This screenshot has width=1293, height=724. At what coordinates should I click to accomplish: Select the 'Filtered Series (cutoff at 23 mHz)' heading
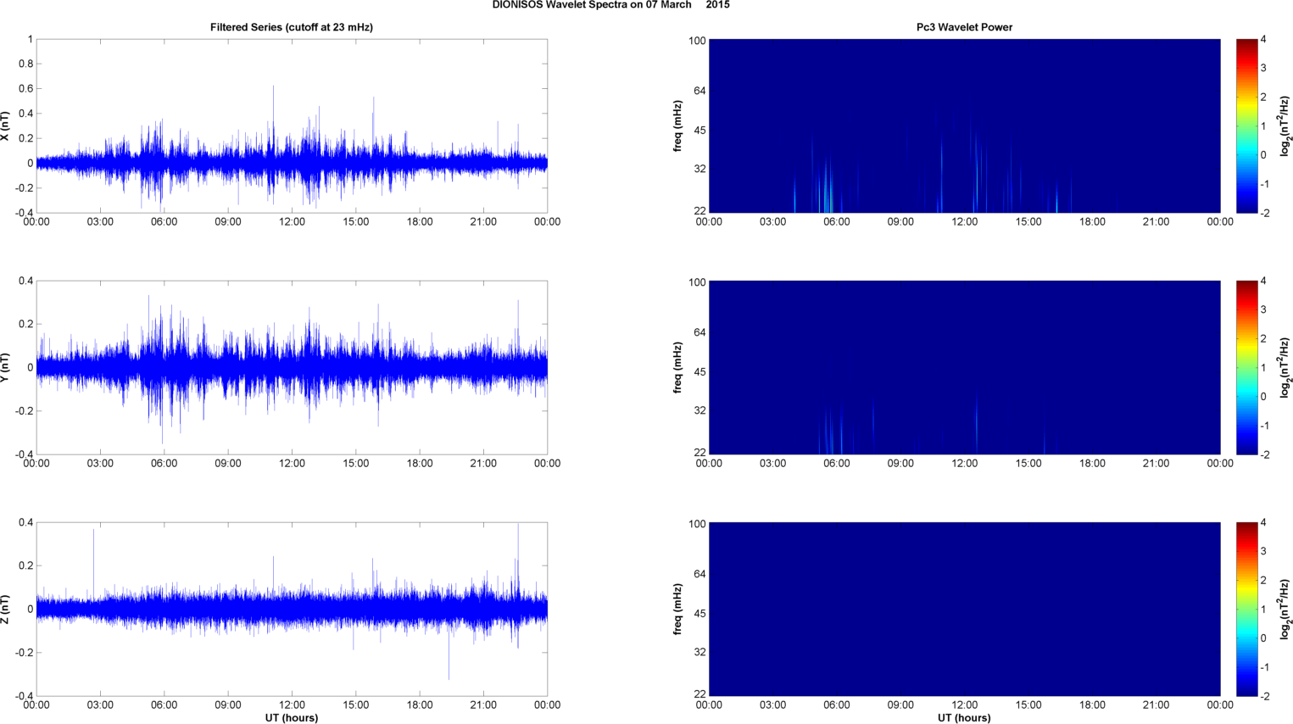(x=292, y=27)
